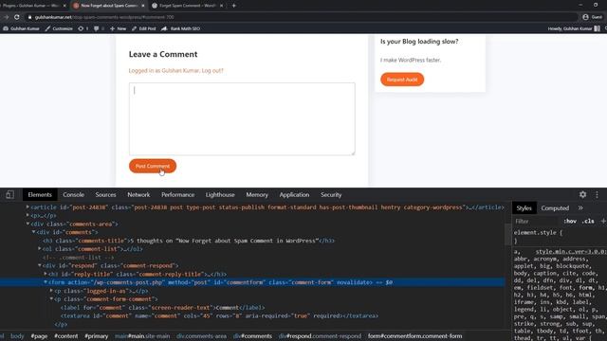Click the Log out? link

[212, 71]
